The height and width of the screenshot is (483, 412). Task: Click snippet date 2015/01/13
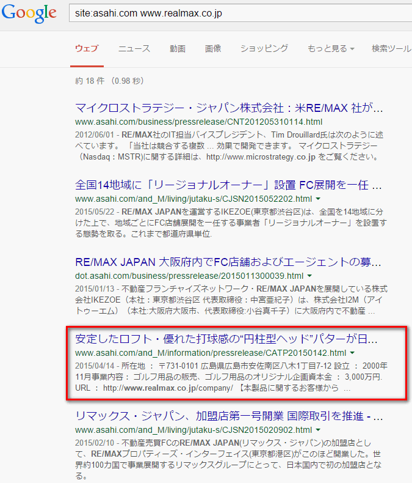pyautogui.click(x=95, y=289)
